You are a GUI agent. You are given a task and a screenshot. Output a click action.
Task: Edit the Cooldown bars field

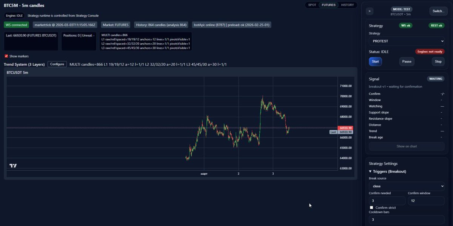[407, 220]
